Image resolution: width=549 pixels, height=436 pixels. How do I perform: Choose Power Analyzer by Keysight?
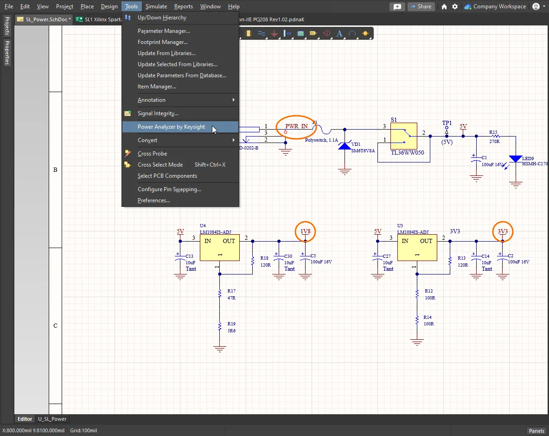pyautogui.click(x=171, y=127)
